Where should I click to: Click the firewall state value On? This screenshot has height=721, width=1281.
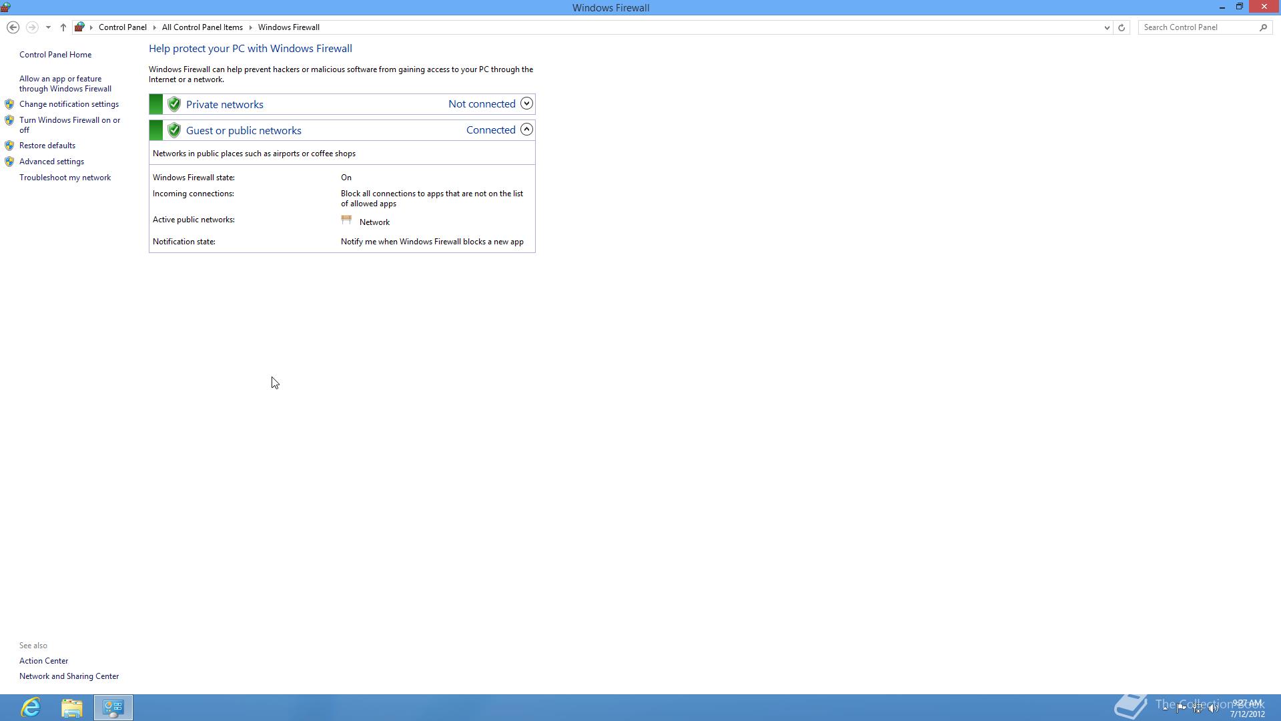point(346,178)
